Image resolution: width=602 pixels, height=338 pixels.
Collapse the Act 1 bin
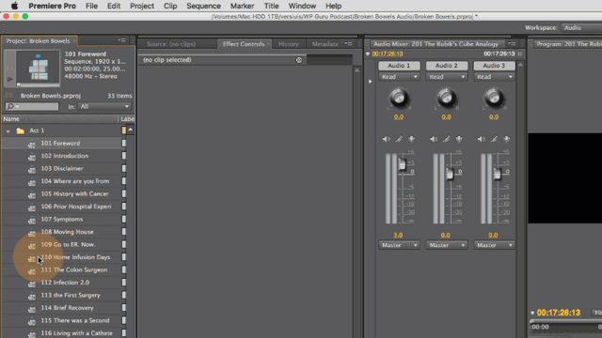(8, 131)
